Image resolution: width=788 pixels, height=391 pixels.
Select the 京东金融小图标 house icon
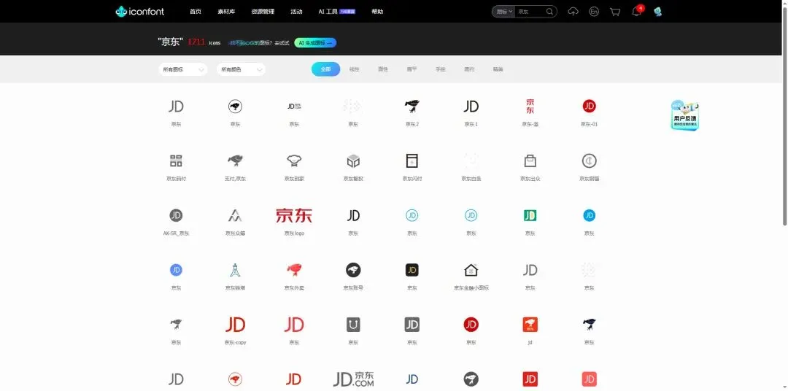471,270
